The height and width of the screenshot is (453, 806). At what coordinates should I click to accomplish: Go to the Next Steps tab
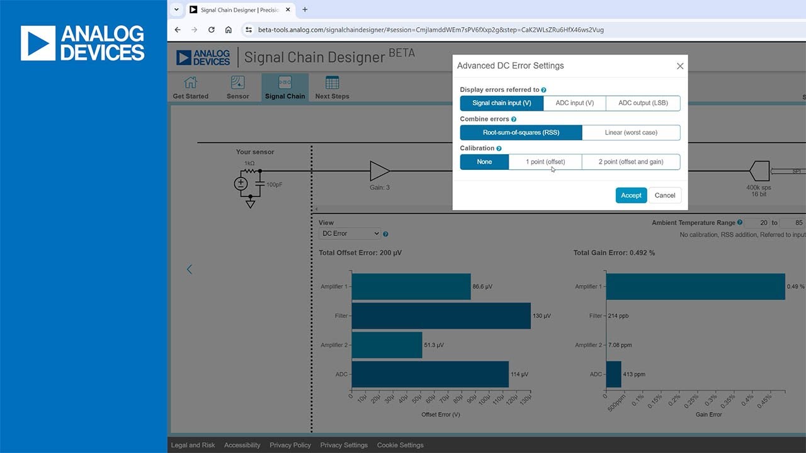(x=332, y=87)
